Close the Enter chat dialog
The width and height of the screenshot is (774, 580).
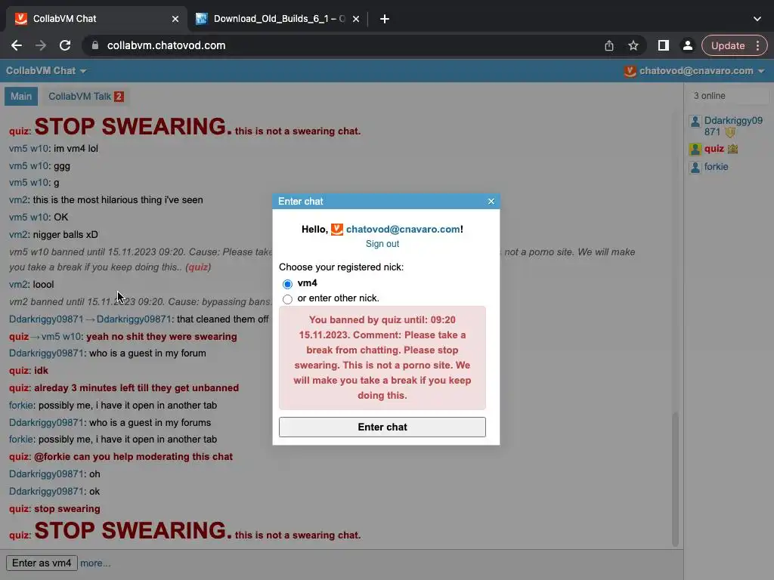point(491,201)
